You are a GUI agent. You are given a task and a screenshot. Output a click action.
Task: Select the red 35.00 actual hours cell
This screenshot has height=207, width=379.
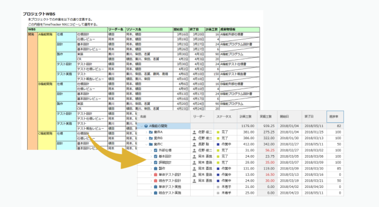pos(267,162)
